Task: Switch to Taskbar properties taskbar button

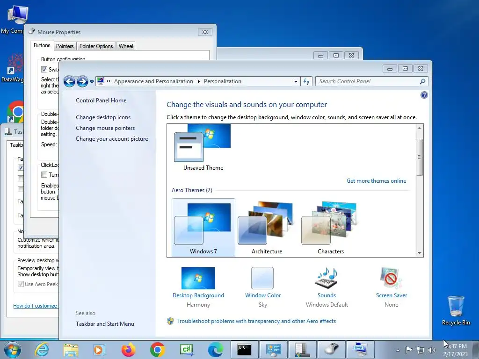Action: click(303, 350)
